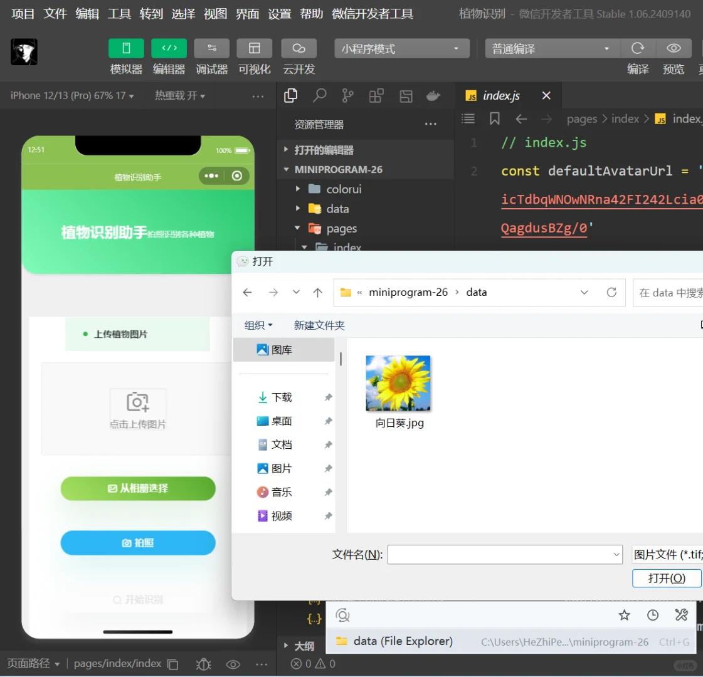Screen dimensions: 703x677
Task: Toggle the debugger panel button
Action: point(211,48)
